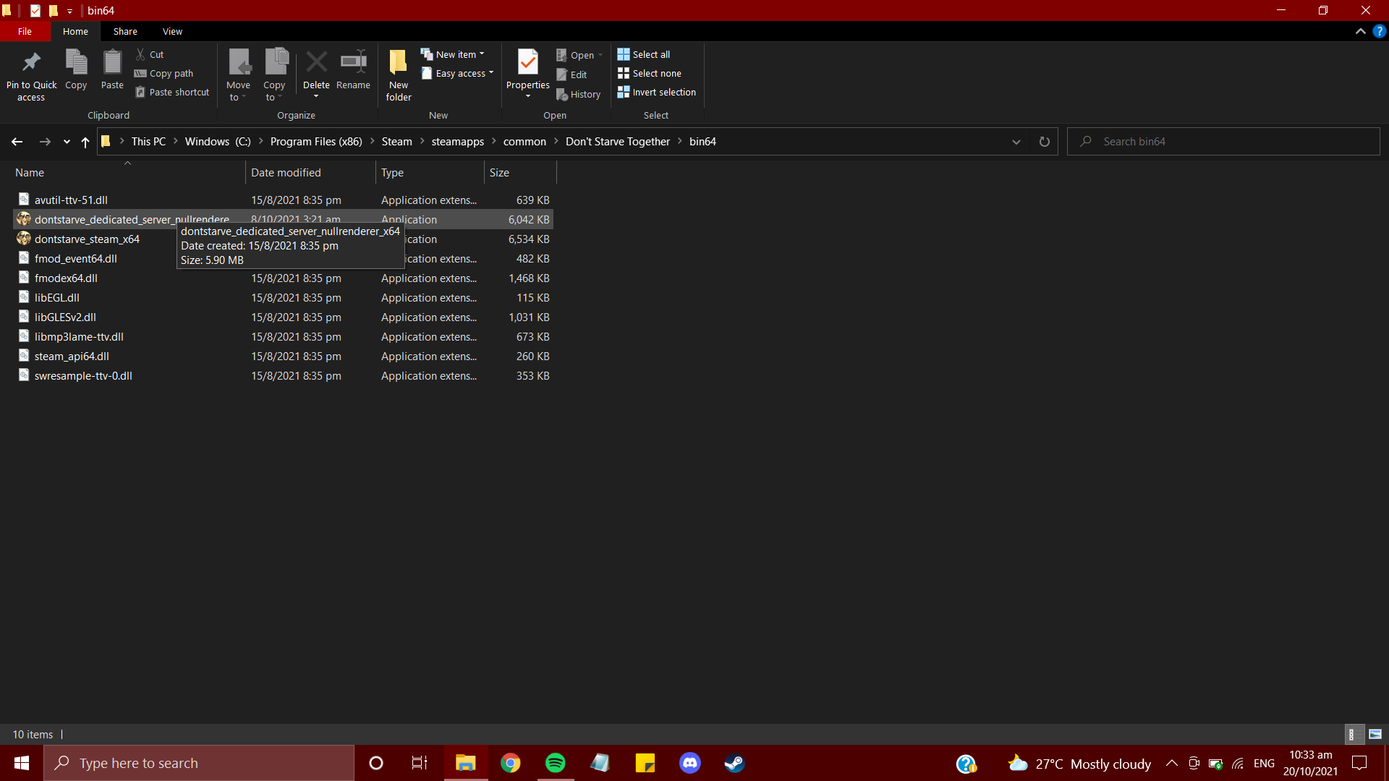This screenshot has height=781, width=1389.
Task: Expand the address bar history dropdown
Action: 1016,142
